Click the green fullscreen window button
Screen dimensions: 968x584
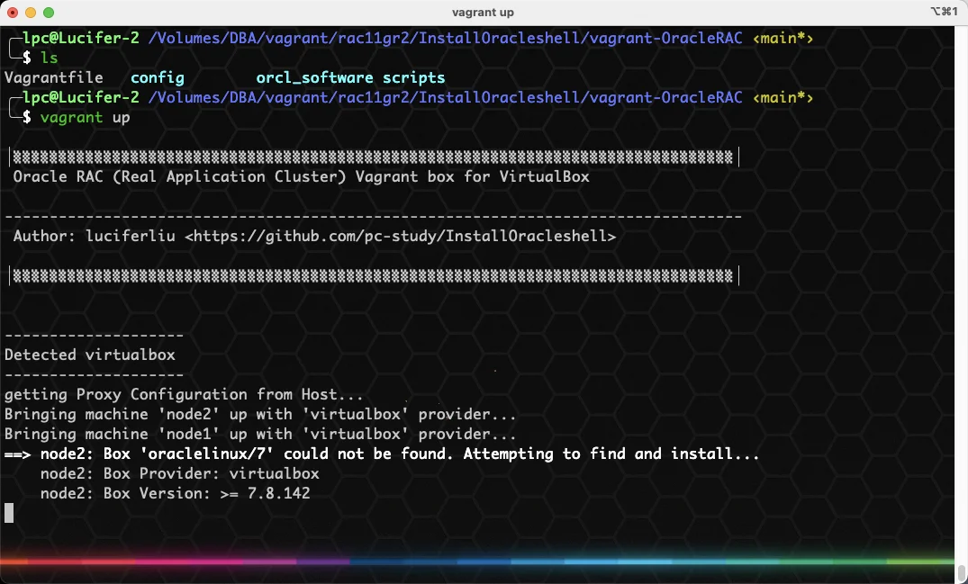click(49, 13)
